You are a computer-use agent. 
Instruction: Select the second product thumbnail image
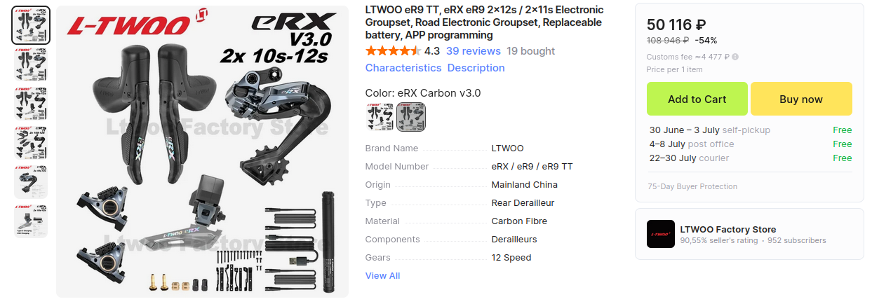tap(31, 64)
